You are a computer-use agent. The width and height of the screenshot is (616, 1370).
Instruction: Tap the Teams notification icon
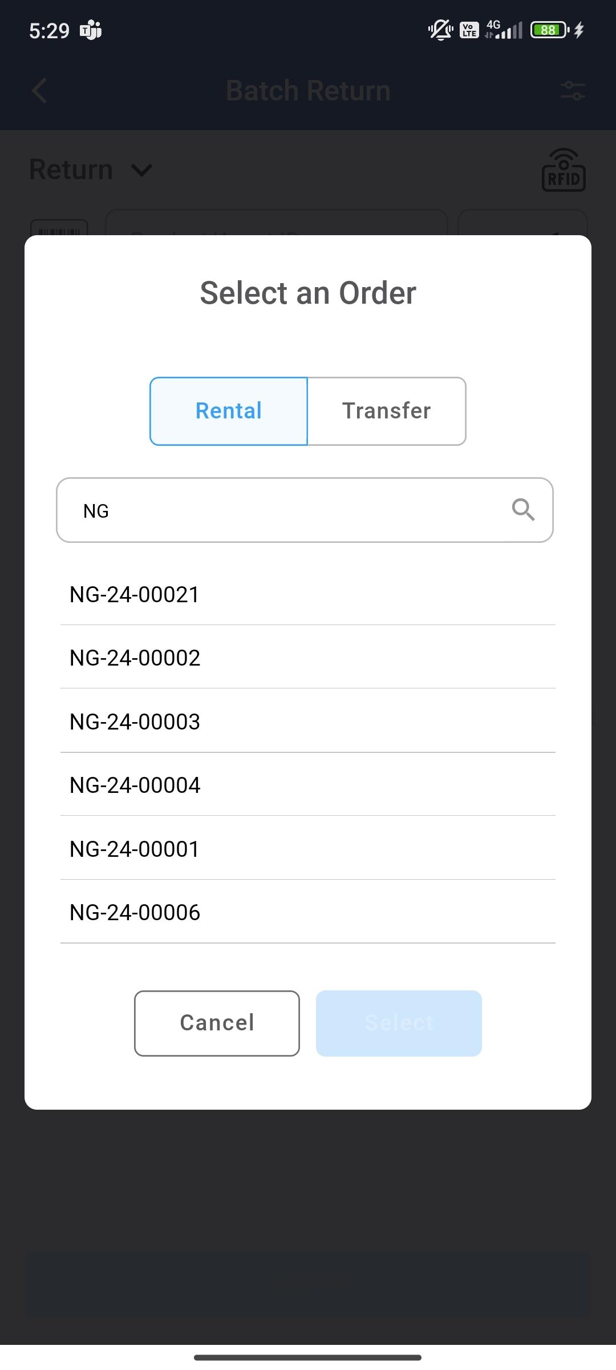click(x=91, y=30)
